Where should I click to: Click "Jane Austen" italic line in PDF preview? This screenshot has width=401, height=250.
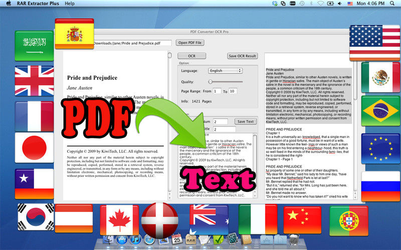tap(80, 88)
